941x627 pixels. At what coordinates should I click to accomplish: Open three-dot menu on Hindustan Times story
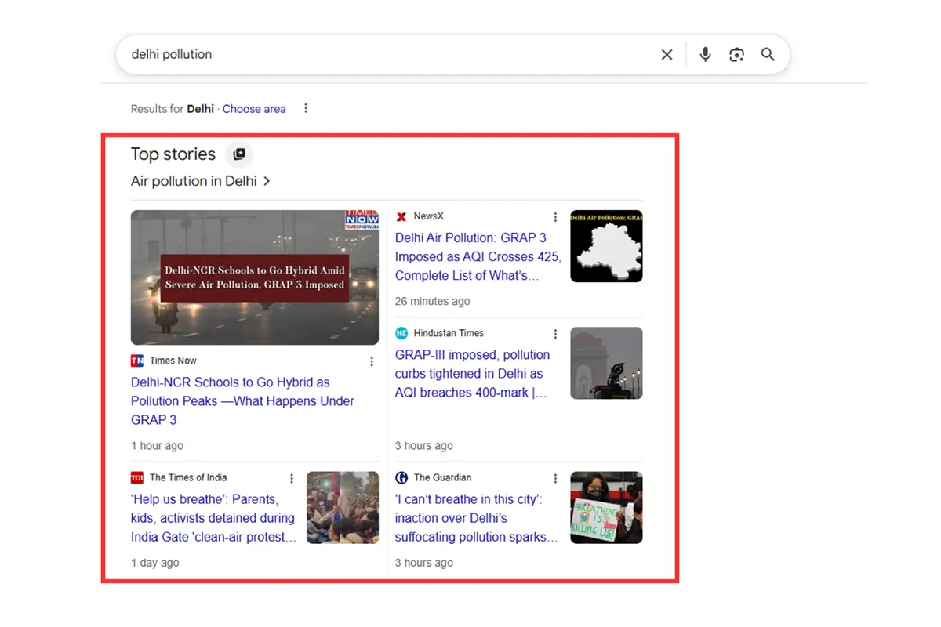[x=555, y=333]
